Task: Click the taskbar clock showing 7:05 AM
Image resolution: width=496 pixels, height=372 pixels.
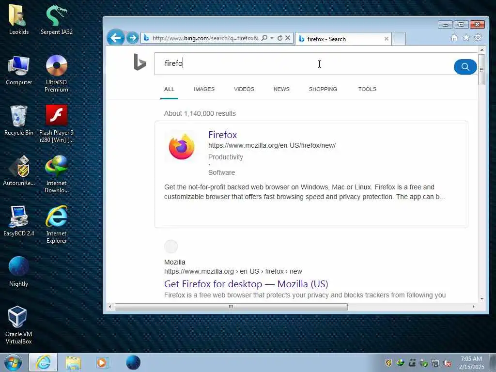Action: pos(471,363)
